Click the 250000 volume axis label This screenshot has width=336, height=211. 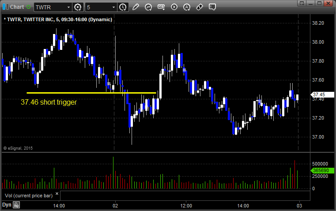coord(320,176)
